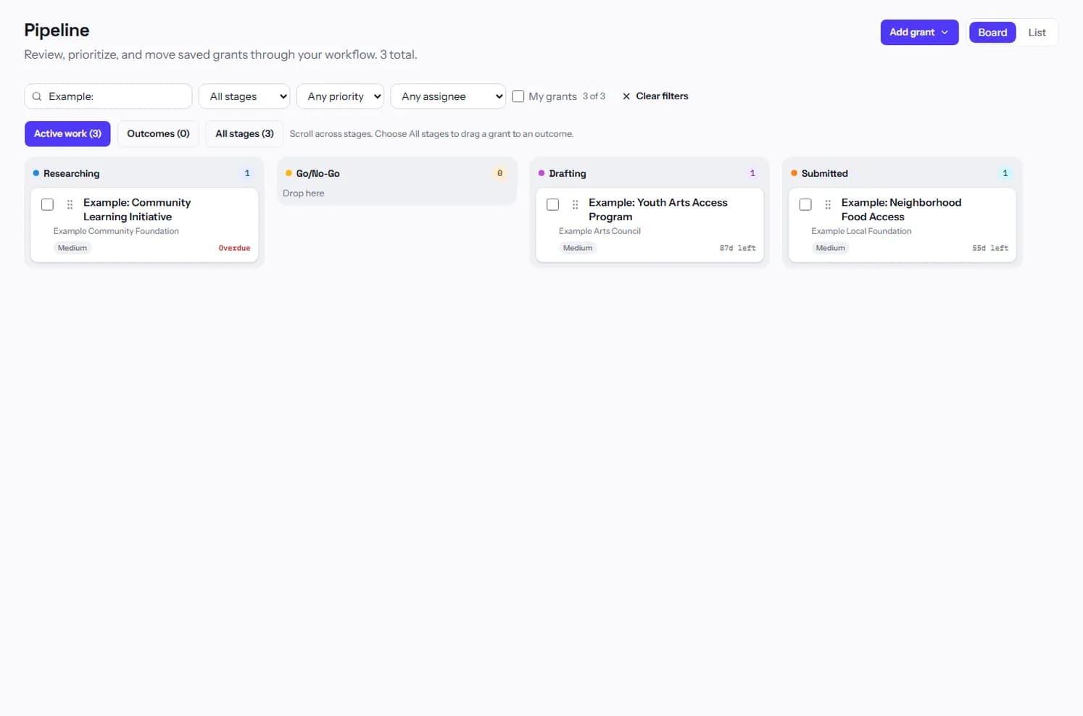Viewport: 1083px width, 716px height.
Task: Click the search magnifier icon
Action: point(37,96)
